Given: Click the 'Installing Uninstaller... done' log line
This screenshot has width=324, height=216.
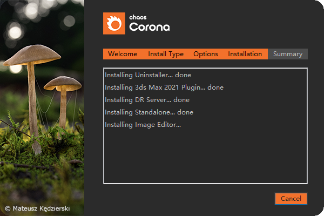Looking at the screenshot, I should (x=148, y=75).
